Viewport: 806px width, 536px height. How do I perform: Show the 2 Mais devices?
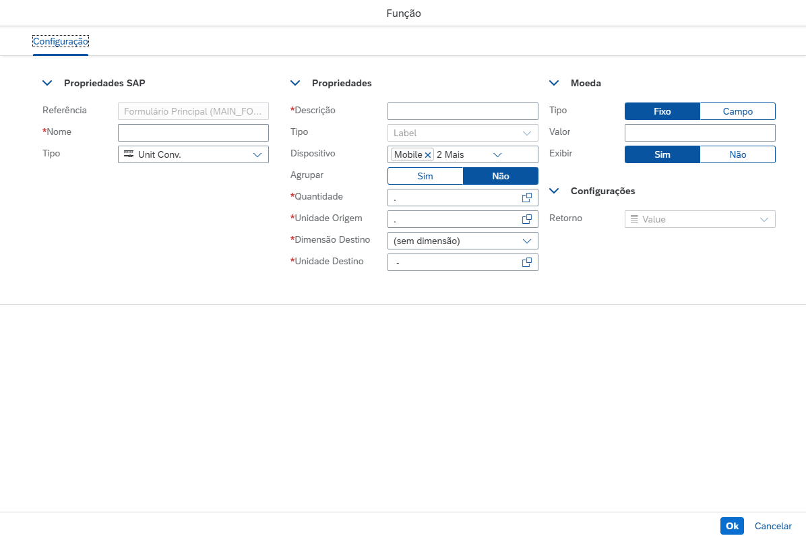point(450,154)
